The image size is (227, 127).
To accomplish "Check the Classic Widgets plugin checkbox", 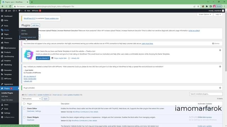I will 24,117.
